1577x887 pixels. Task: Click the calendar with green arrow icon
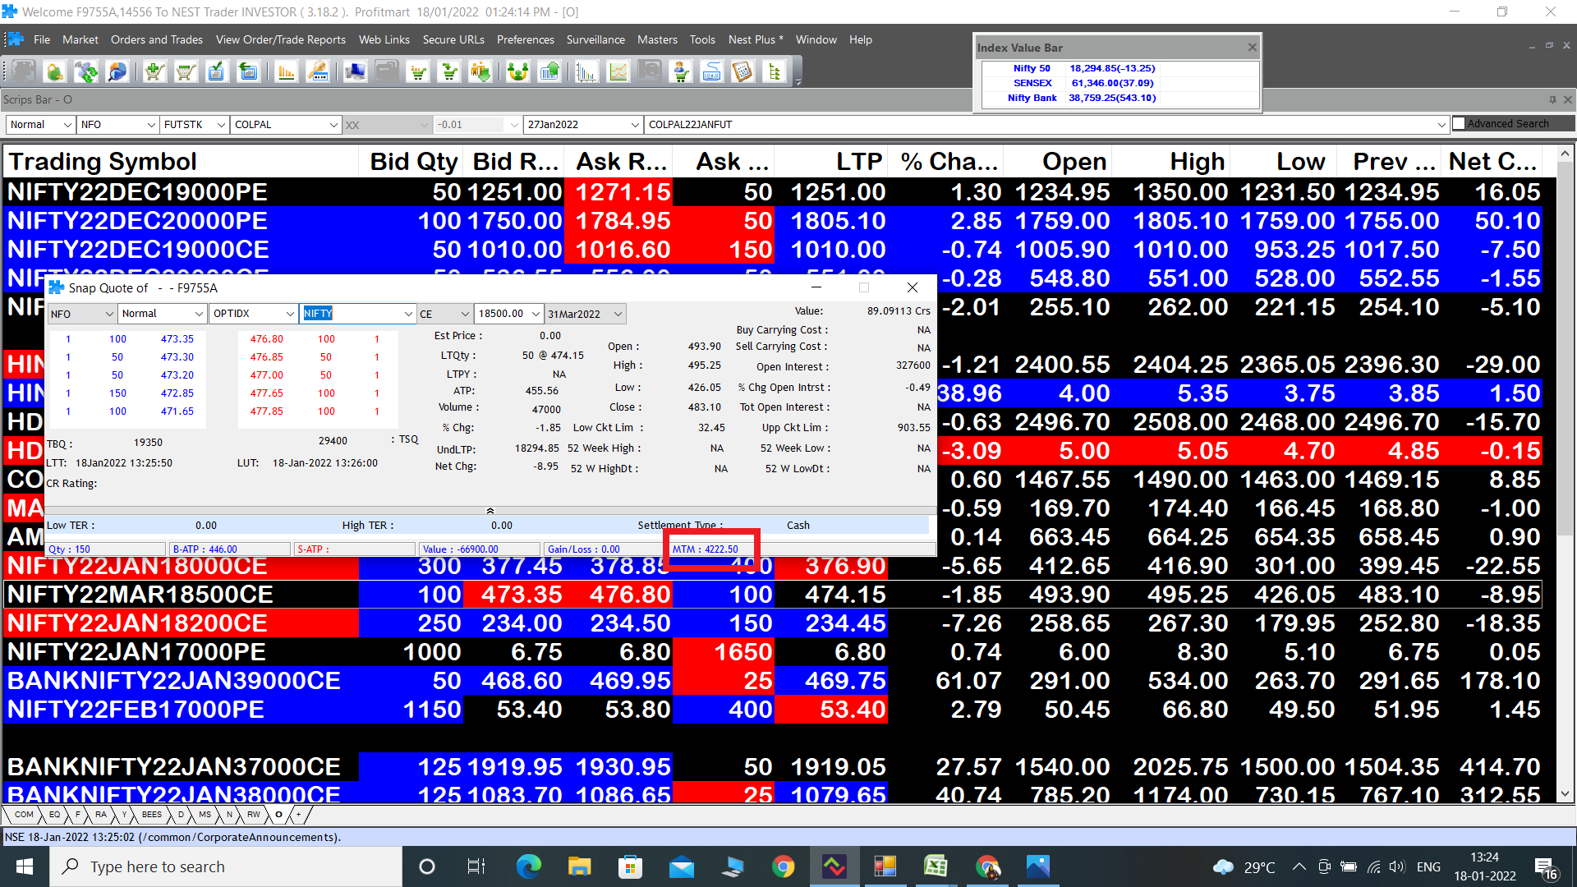(x=248, y=72)
